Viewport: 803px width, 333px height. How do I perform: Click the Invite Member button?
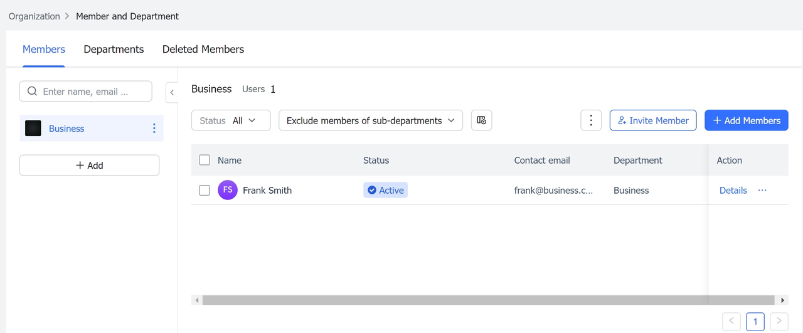(652, 120)
